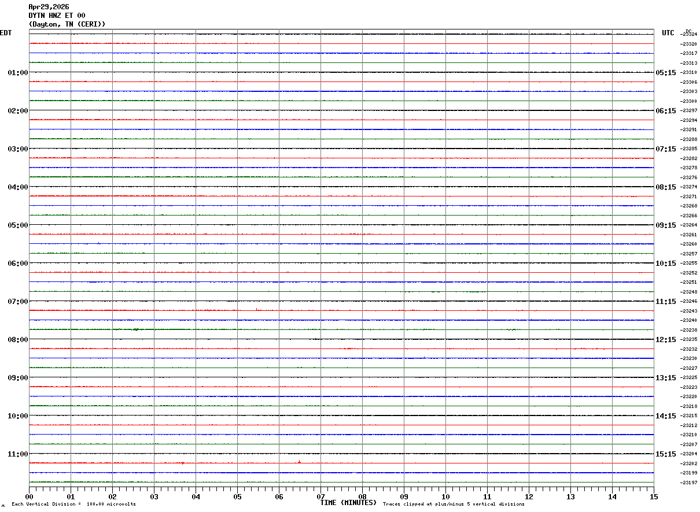This screenshot has height=512, width=700.
Task: Click minute 03 on the bottom axis
Action: coord(154,496)
